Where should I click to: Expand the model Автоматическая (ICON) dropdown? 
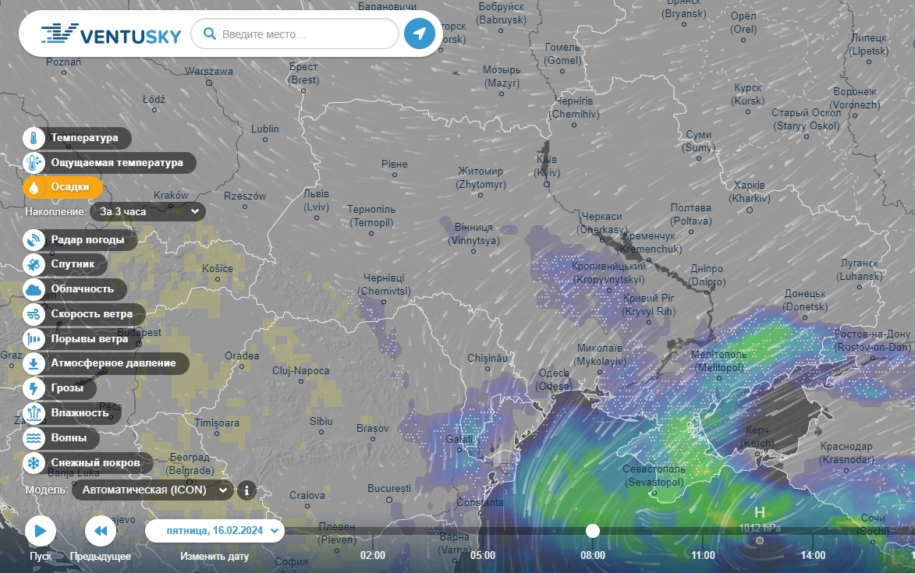coord(153,490)
